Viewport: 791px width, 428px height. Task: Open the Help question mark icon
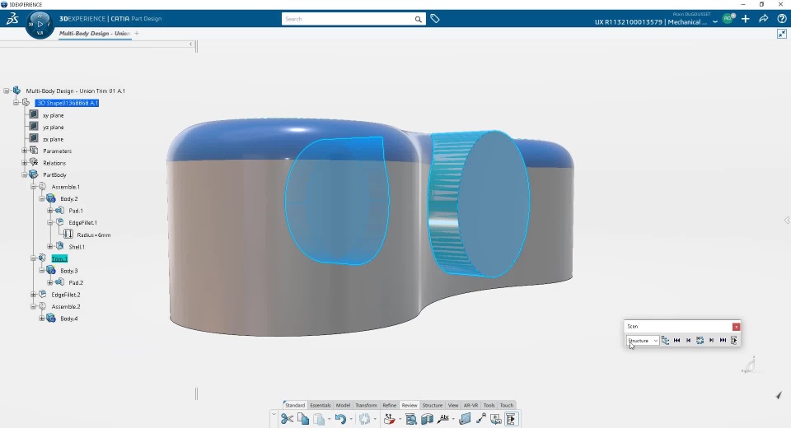coord(782,19)
